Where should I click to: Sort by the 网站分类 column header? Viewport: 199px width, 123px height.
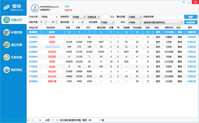point(33,27)
